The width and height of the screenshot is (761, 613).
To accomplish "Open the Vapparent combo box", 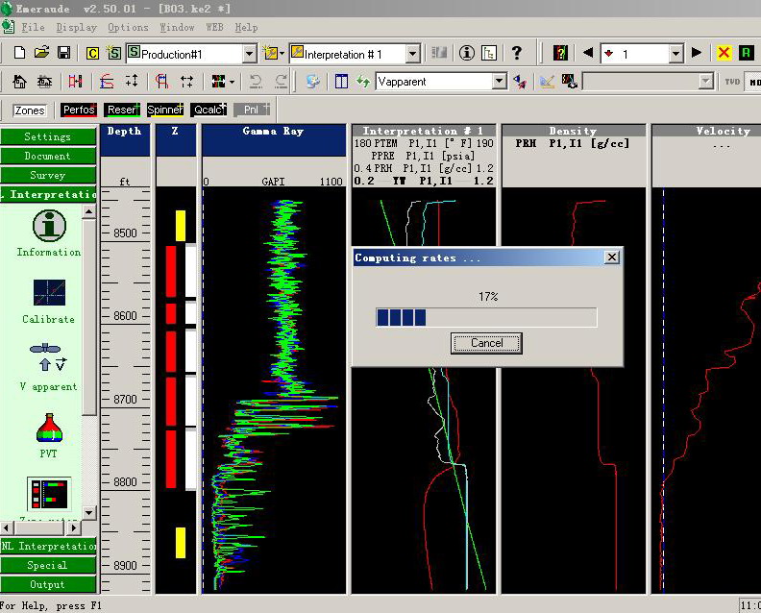I will pos(499,82).
